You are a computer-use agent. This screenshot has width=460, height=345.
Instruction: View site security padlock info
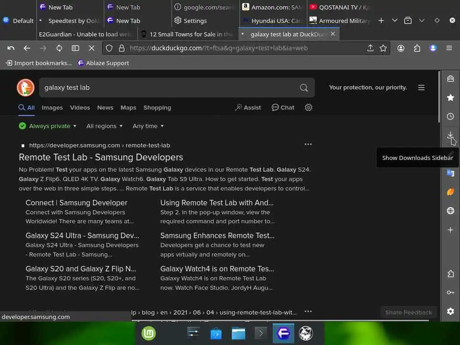[x=121, y=48]
